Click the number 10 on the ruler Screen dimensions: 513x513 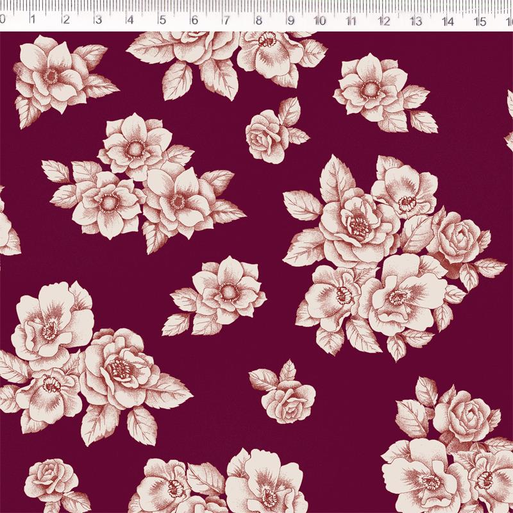coord(320,21)
